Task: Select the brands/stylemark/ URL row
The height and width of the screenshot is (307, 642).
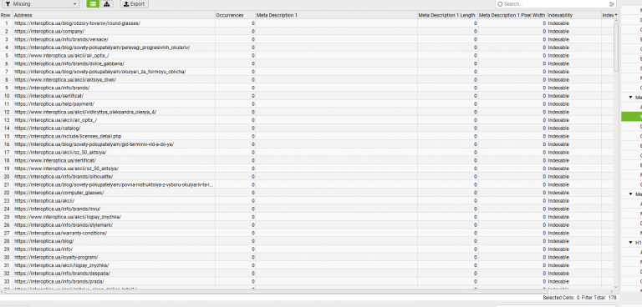Action: click(x=64, y=225)
